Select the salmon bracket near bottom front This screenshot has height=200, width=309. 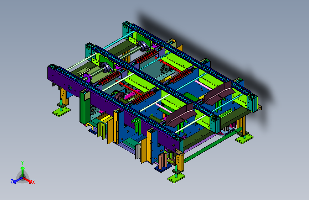(163, 161)
